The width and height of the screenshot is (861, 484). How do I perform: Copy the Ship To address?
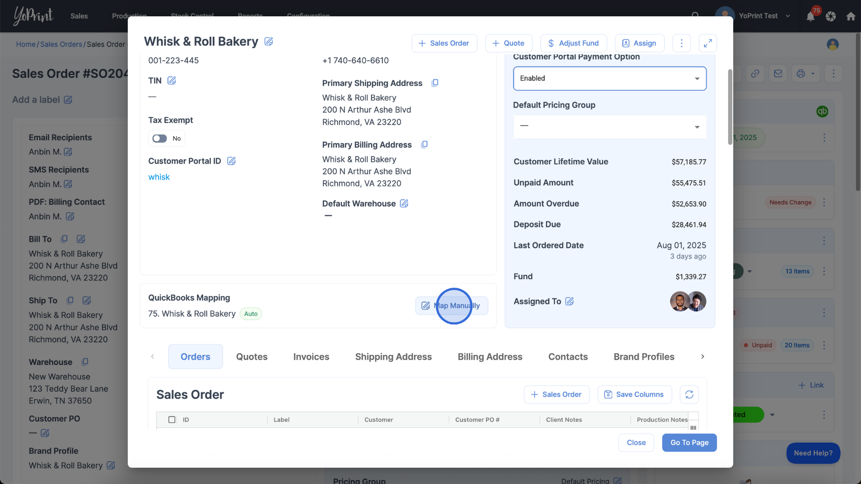[70, 300]
